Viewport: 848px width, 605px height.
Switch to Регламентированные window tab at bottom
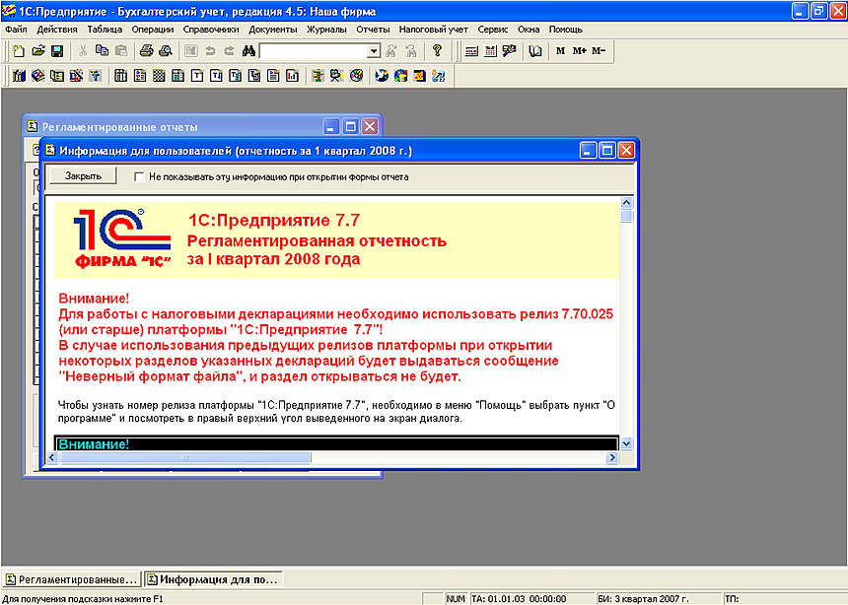pyautogui.click(x=71, y=579)
